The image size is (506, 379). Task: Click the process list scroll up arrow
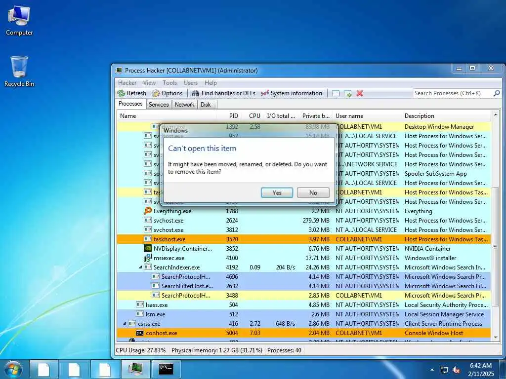[495, 114]
